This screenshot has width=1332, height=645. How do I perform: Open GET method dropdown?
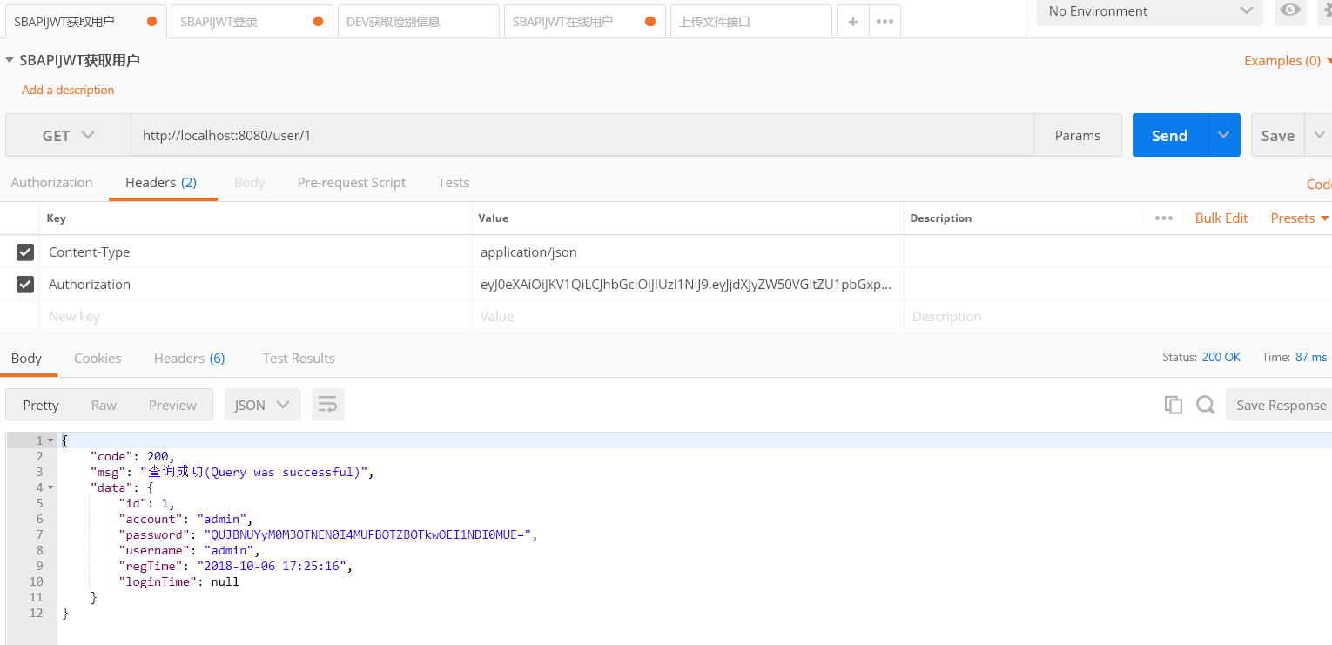(68, 136)
